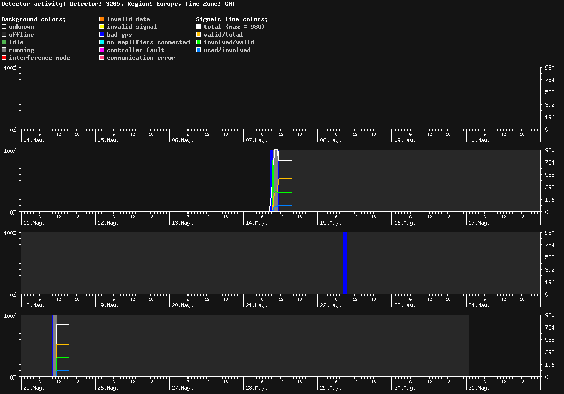Click the orange valid/total line on 25 May
This screenshot has height=394, width=564.
[x=63, y=344]
